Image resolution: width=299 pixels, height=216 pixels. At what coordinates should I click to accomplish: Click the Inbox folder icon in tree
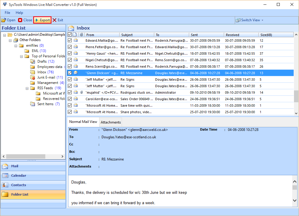tap(33, 72)
